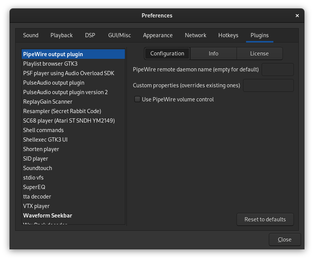This screenshot has width=314, height=260.
Task: Open the Appearance tab
Action: [x=158, y=35]
